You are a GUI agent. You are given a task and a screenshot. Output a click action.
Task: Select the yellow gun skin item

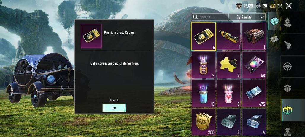coord(229,36)
